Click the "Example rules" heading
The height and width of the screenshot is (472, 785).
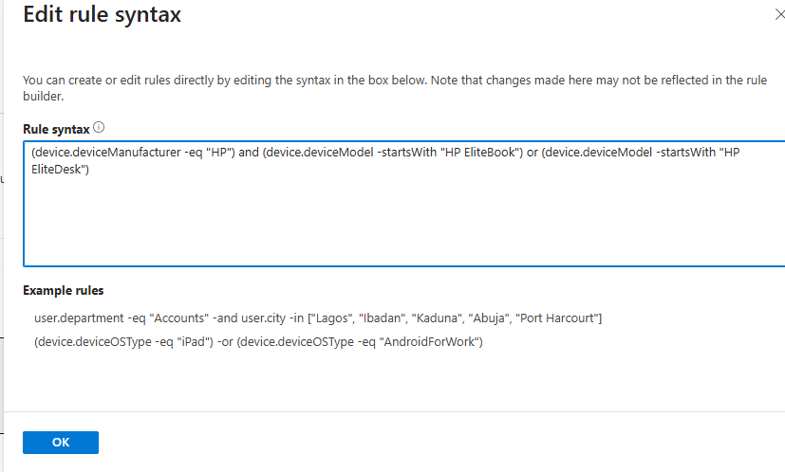64,290
